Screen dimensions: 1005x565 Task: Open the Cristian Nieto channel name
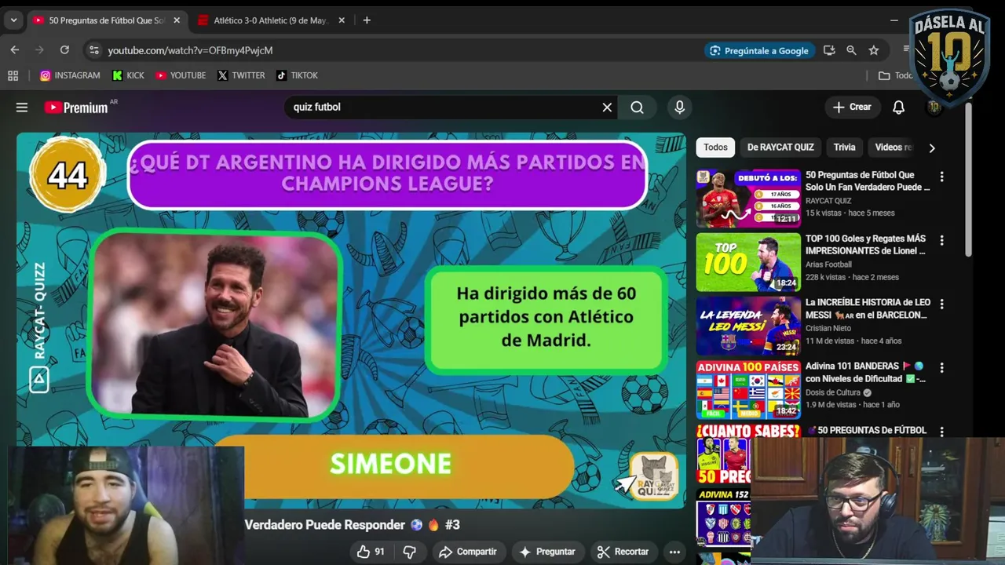point(828,328)
